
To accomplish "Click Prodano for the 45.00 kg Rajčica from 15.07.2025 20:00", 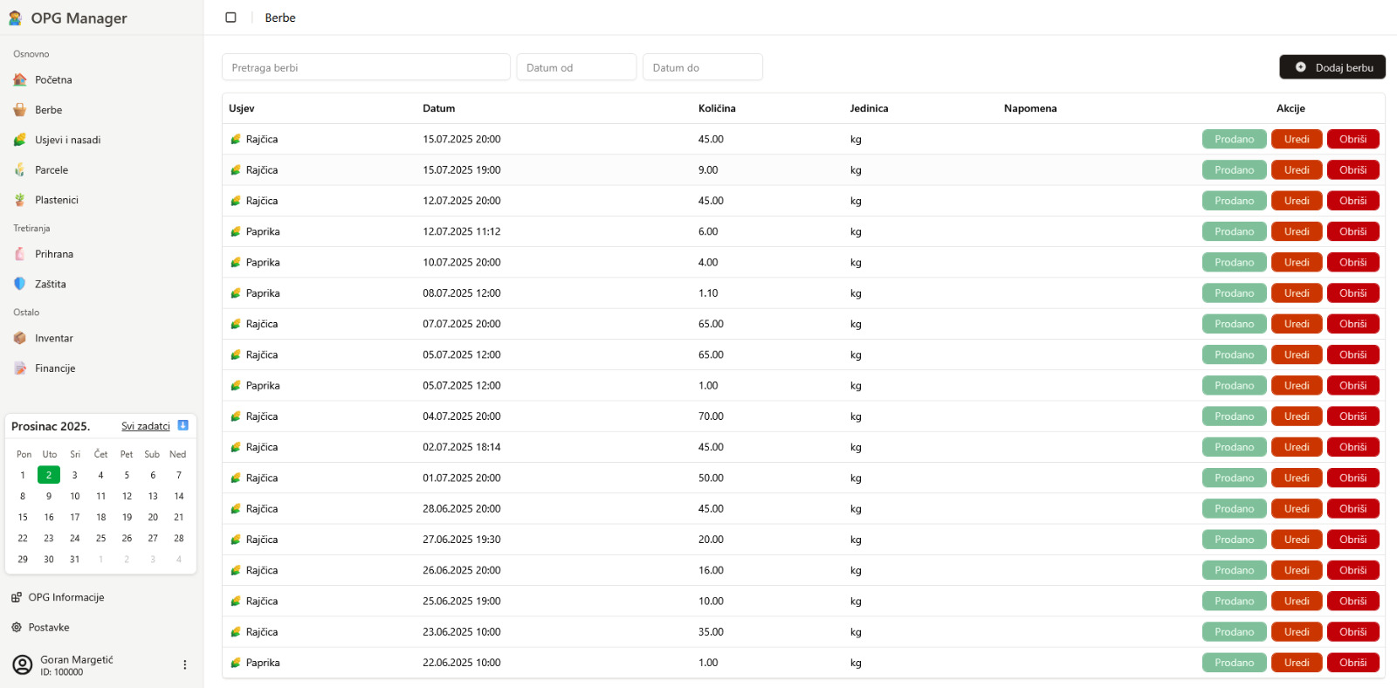I will (x=1235, y=139).
